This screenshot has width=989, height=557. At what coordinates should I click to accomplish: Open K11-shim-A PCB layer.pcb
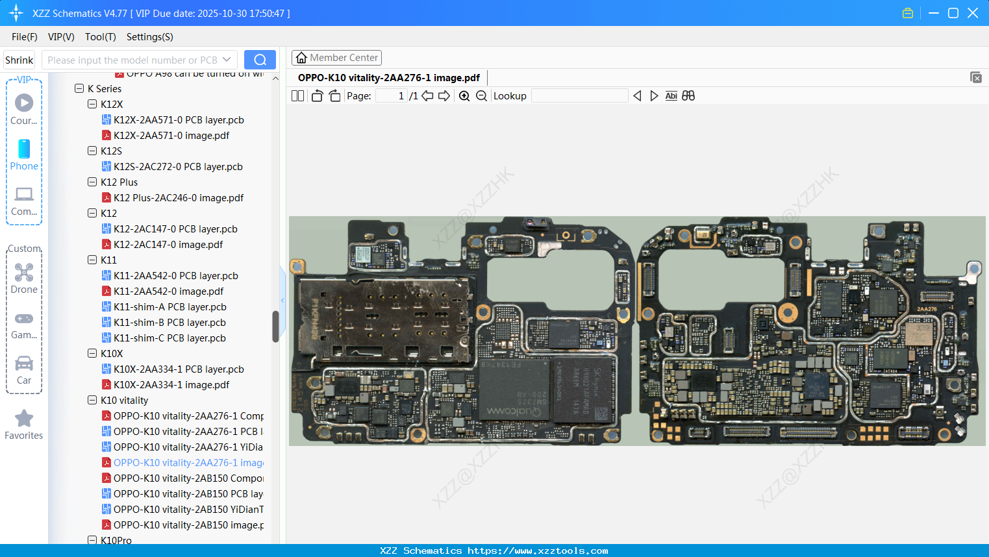[170, 307]
